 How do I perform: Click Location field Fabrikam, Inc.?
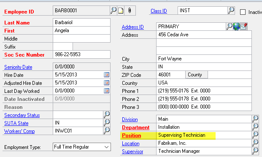pyautogui.click(x=204, y=143)
